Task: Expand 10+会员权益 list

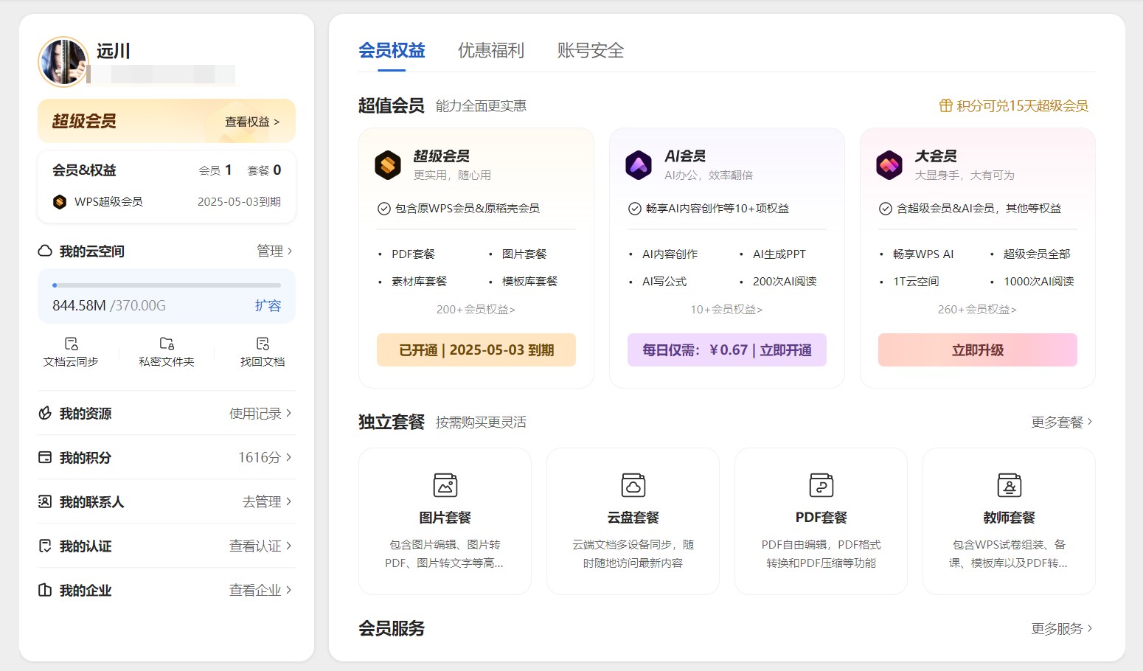Action: pyautogui.click(x=726, y=310)
